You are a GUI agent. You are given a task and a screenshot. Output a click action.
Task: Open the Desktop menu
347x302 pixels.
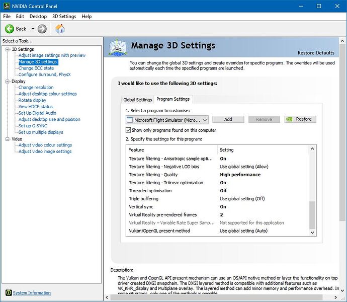tap(38, 17)
